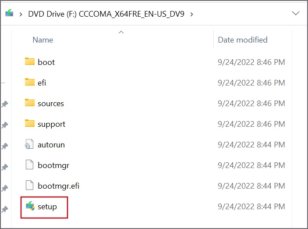The width and height of the screenshot is (308, 229).
Task: Select the bootmgr.efi file icon
Action: pyautogui.click(x=29, y=185)
